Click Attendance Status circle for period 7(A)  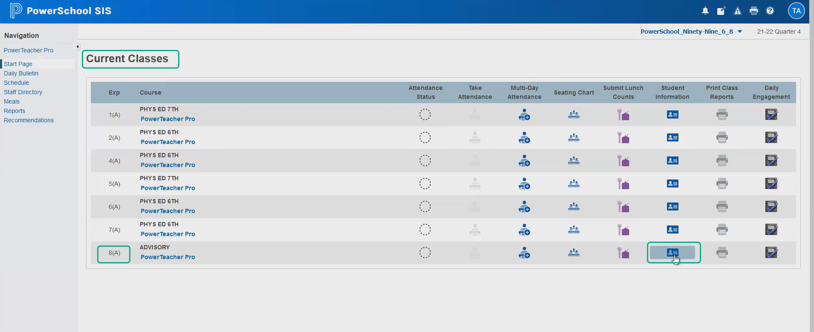pyautogui.click(x=425, y=230)
